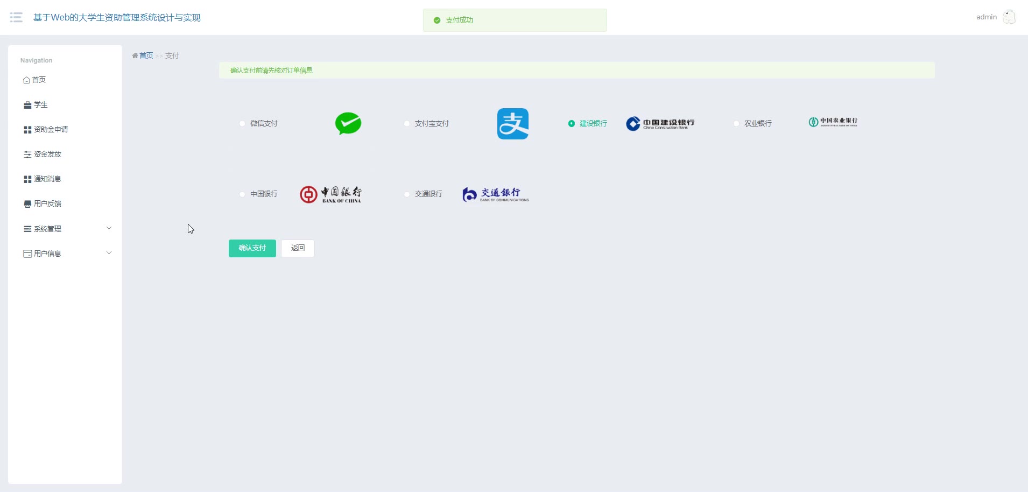The width and height of the screenshot is (1028, 492).
Task: Click the 微信支付 option label
Action: click(x=264, y=123)
